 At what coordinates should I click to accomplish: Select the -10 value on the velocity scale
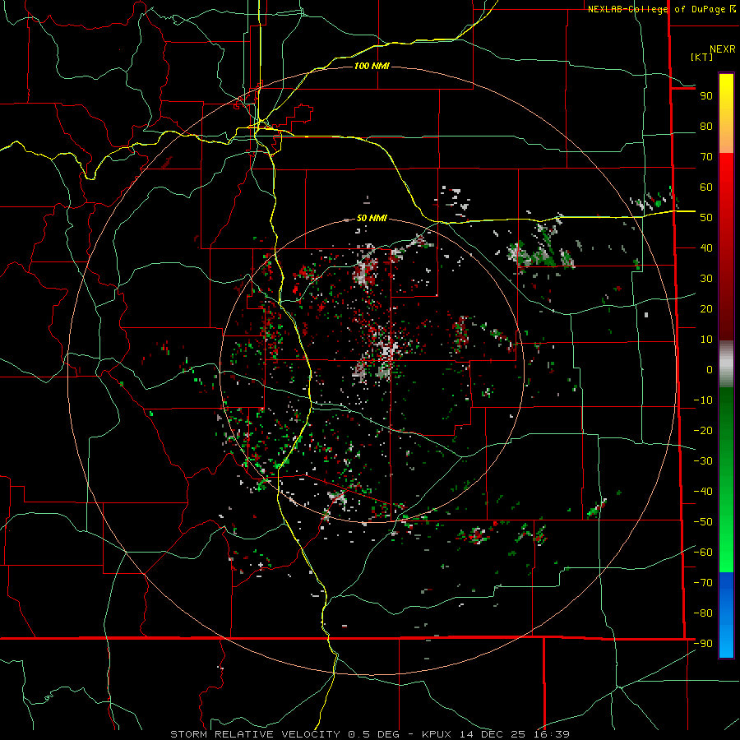tap(703, 400)
